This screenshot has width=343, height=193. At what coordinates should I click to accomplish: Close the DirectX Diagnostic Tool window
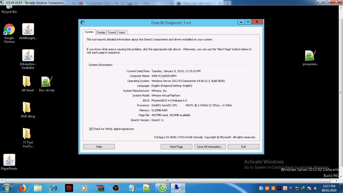tap(257, 22)
